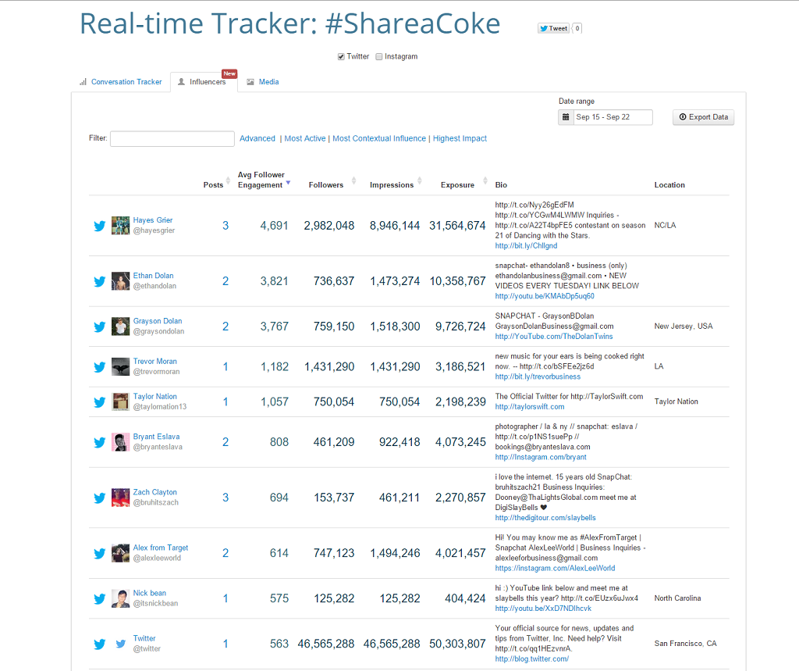
Task: Open Taylor Nation avatar thumbnail
Action: (120, 402)
